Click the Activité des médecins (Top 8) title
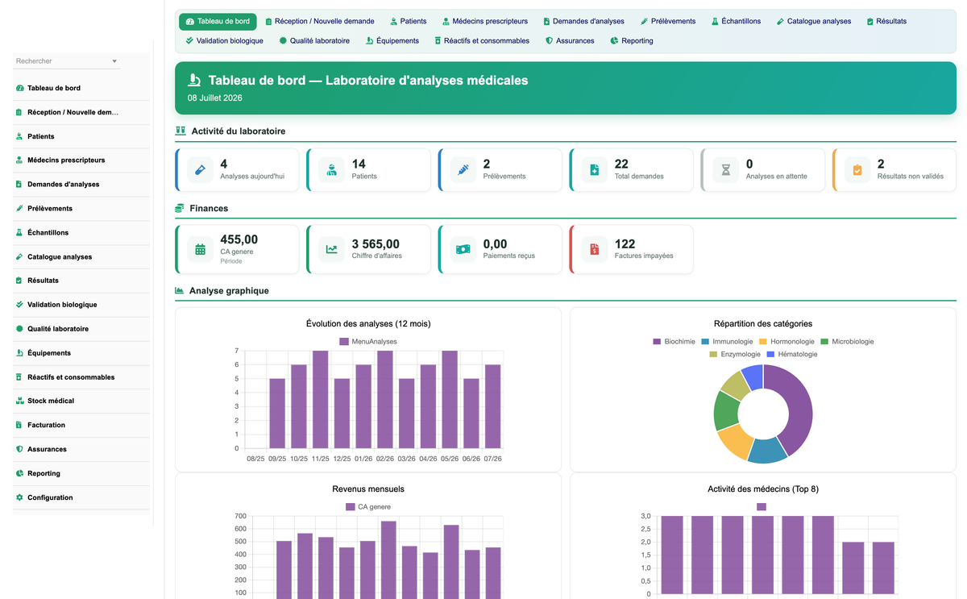The image size is (967, 599). click(x=763, y=489)
